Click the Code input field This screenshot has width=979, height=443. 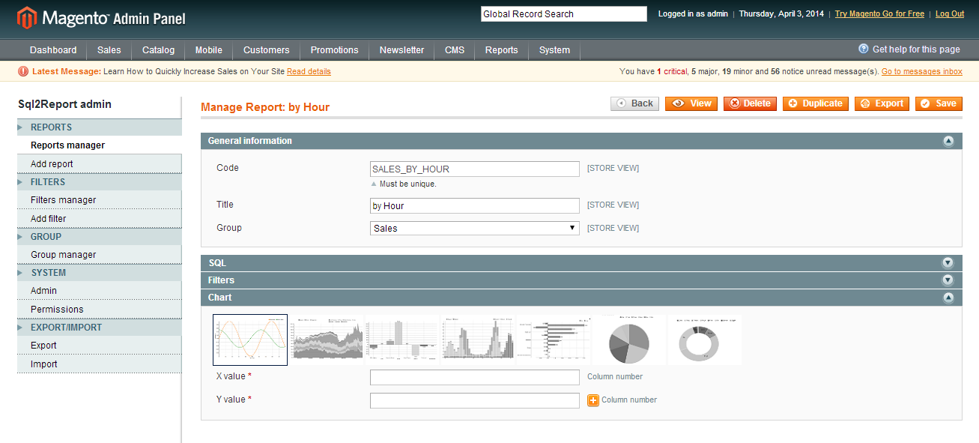[475, 169]
